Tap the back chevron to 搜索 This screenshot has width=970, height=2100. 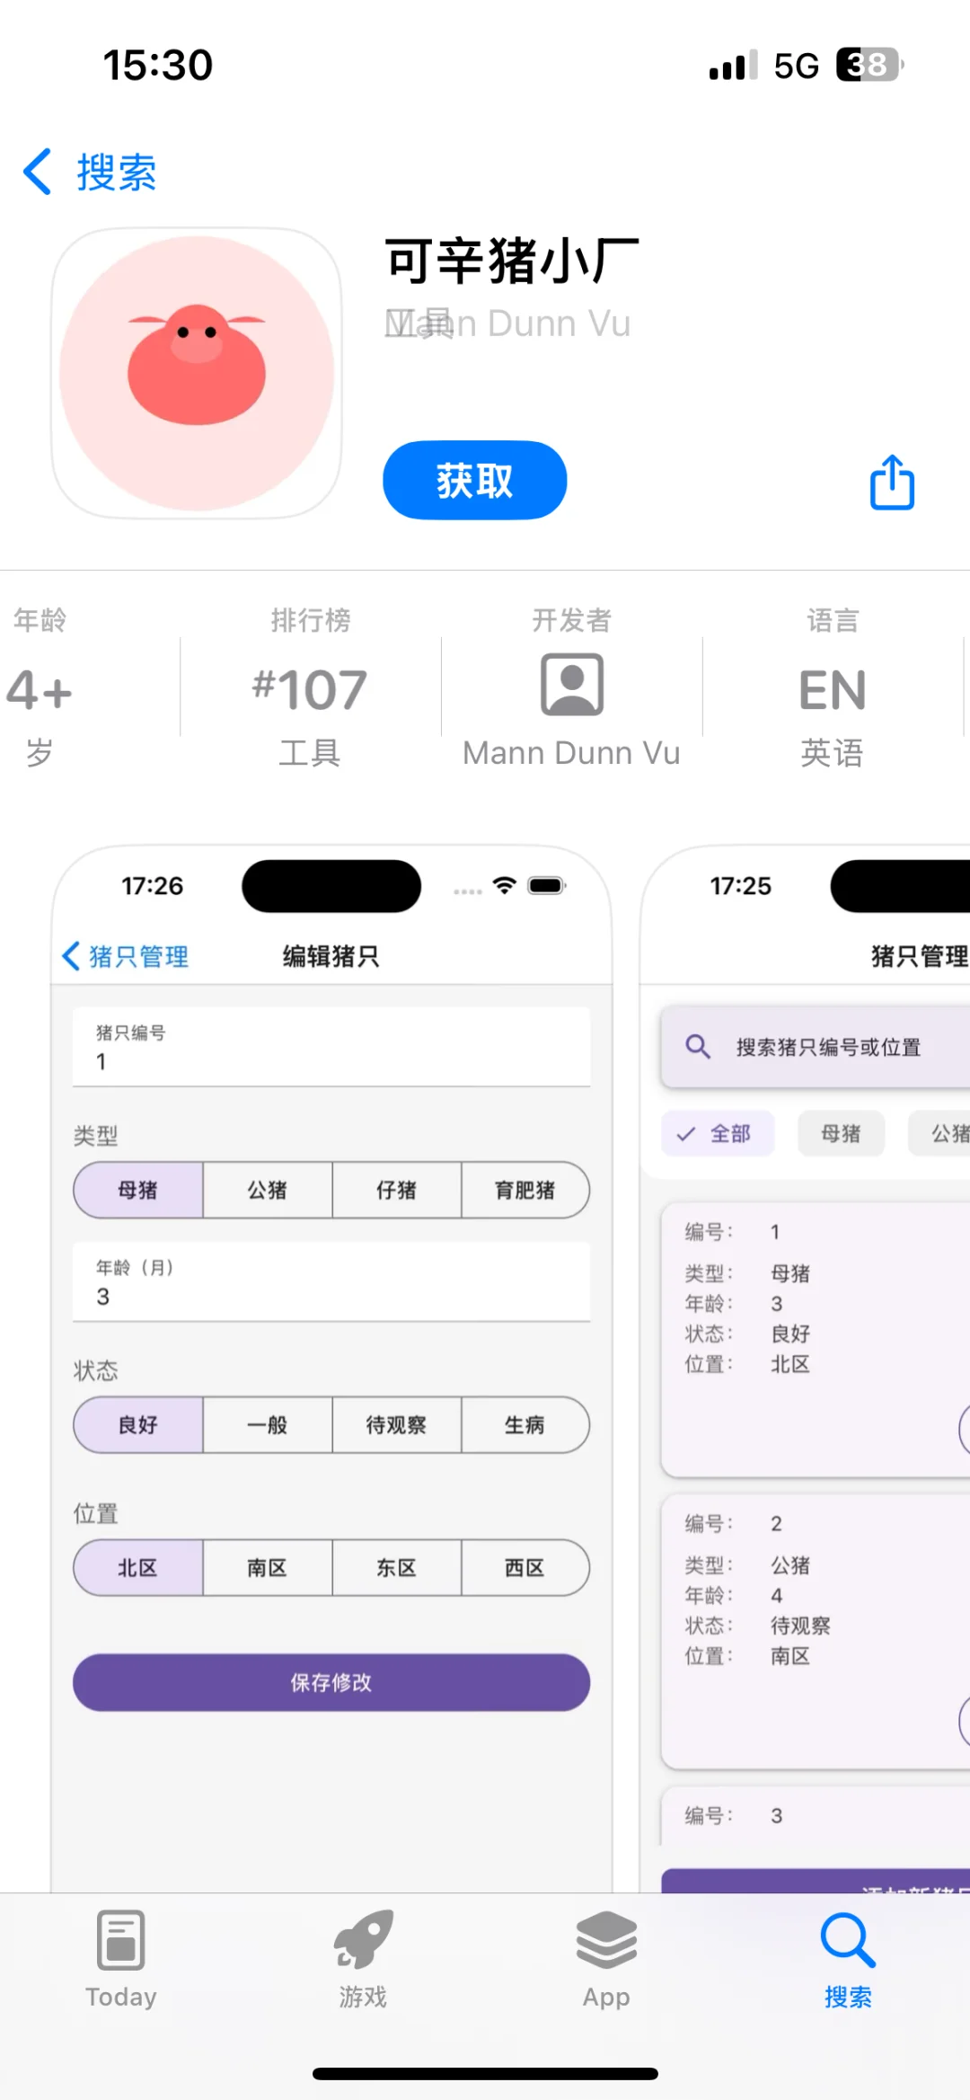point(38,172)
